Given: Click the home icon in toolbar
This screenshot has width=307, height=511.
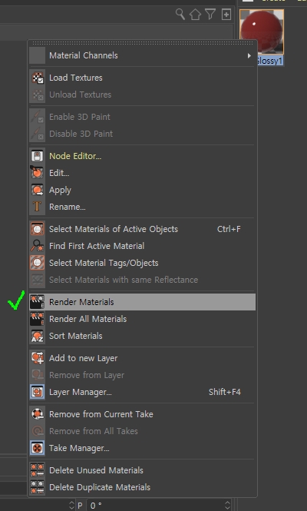Looking at the screenshot, I should 195,15.
